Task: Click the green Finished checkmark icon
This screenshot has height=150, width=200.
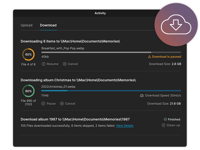Action: pos(165,119)
